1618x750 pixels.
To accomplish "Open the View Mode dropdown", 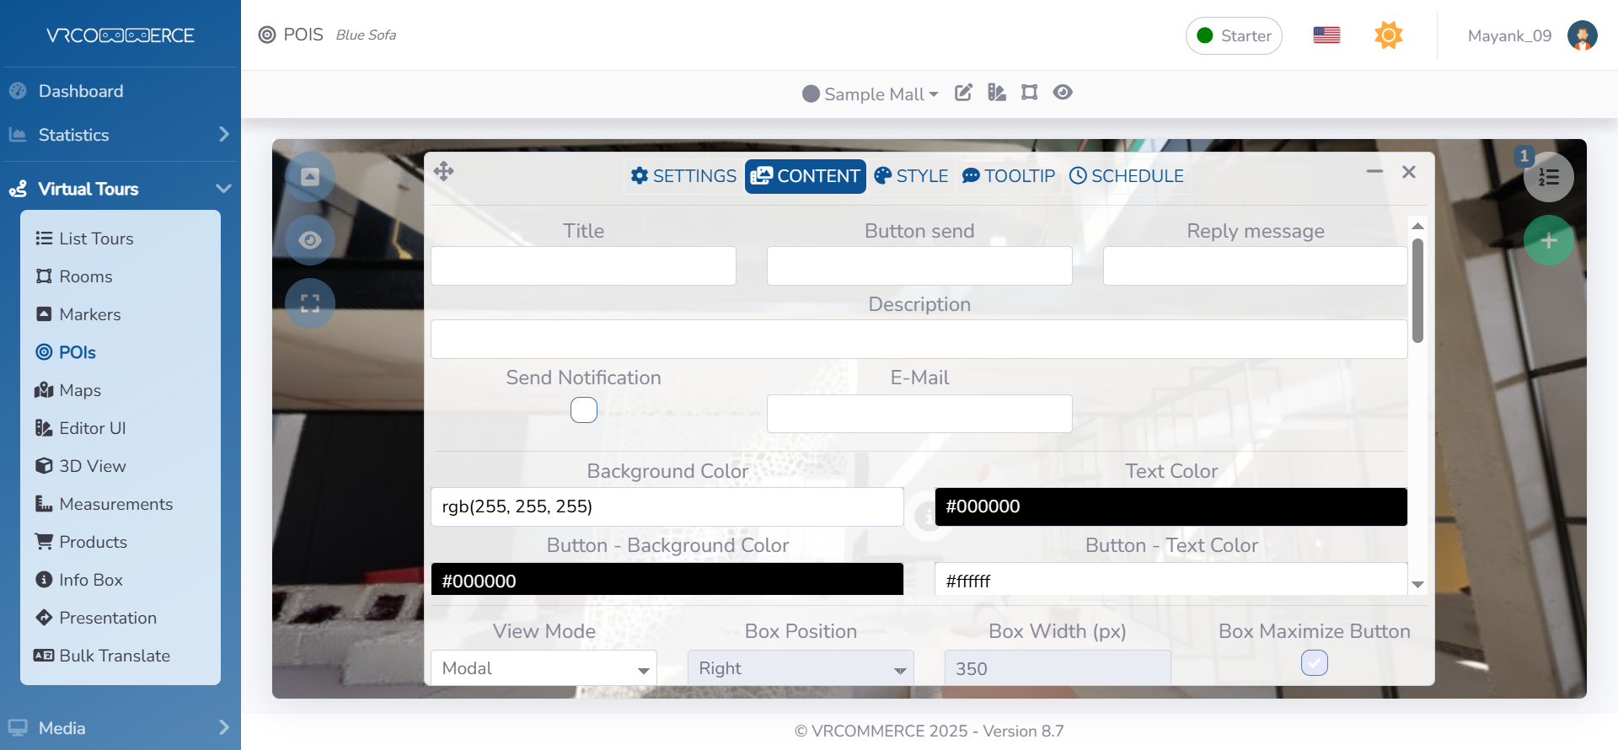I will (x=544, y=668).
